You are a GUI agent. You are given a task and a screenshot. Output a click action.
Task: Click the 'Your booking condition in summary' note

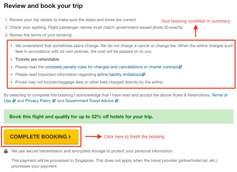point(196,21)
